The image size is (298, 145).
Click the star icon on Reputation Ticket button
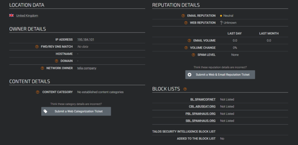click(189, 75)
